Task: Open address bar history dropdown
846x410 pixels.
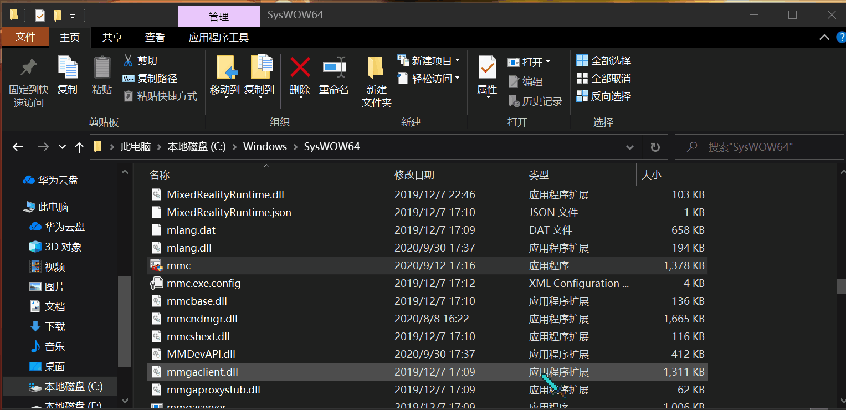Action: (630, 147)
